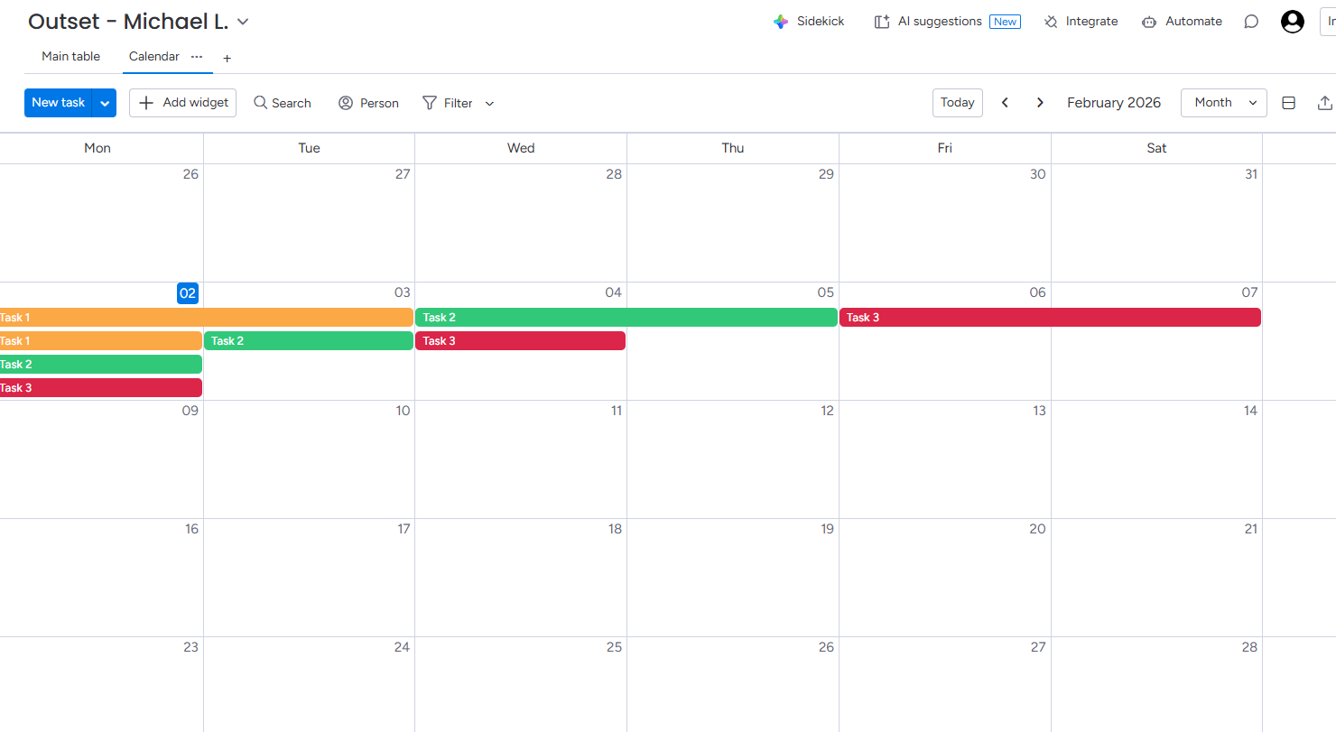Open red Task 3 bar starting Friday
This screenshot has width=1336, height=732.
click(1050, 318)
